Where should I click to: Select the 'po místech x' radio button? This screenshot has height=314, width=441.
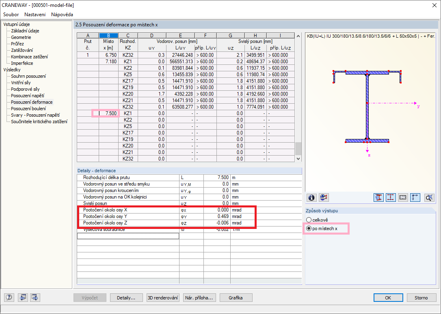click(309, 229)
